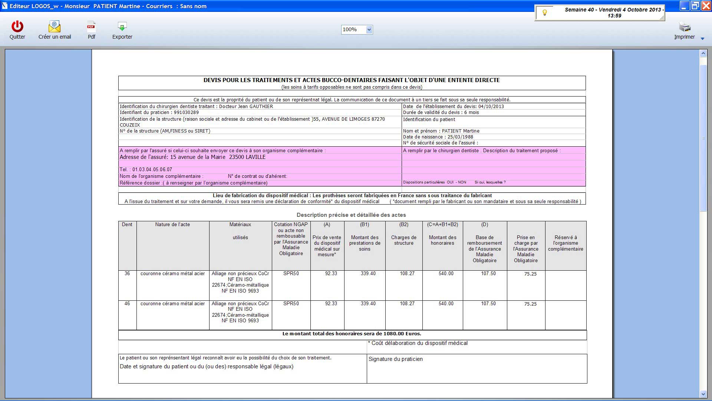Click the LOGOS_w icon in title bar
712x401 pixels.
(4, 6)
